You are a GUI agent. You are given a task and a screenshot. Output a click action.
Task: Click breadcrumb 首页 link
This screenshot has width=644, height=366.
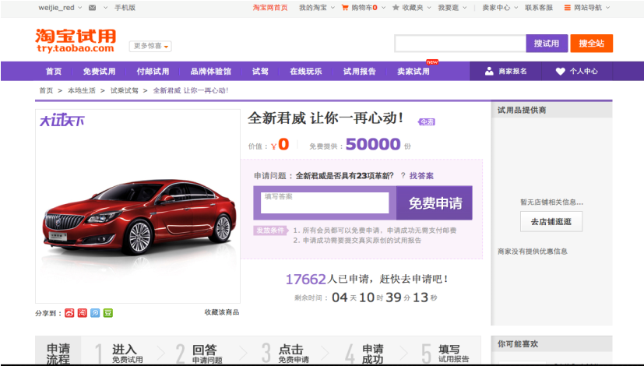coord(46,90)
